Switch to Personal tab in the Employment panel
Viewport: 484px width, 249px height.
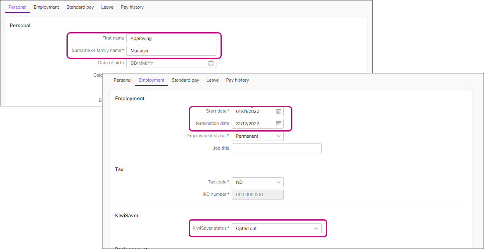click(x=123, y=80)
